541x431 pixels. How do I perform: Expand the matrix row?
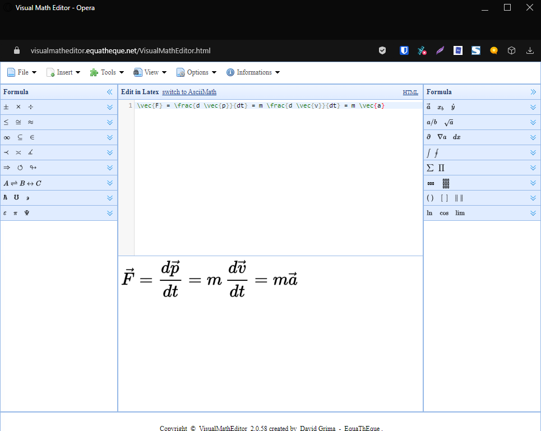point(533,183)
